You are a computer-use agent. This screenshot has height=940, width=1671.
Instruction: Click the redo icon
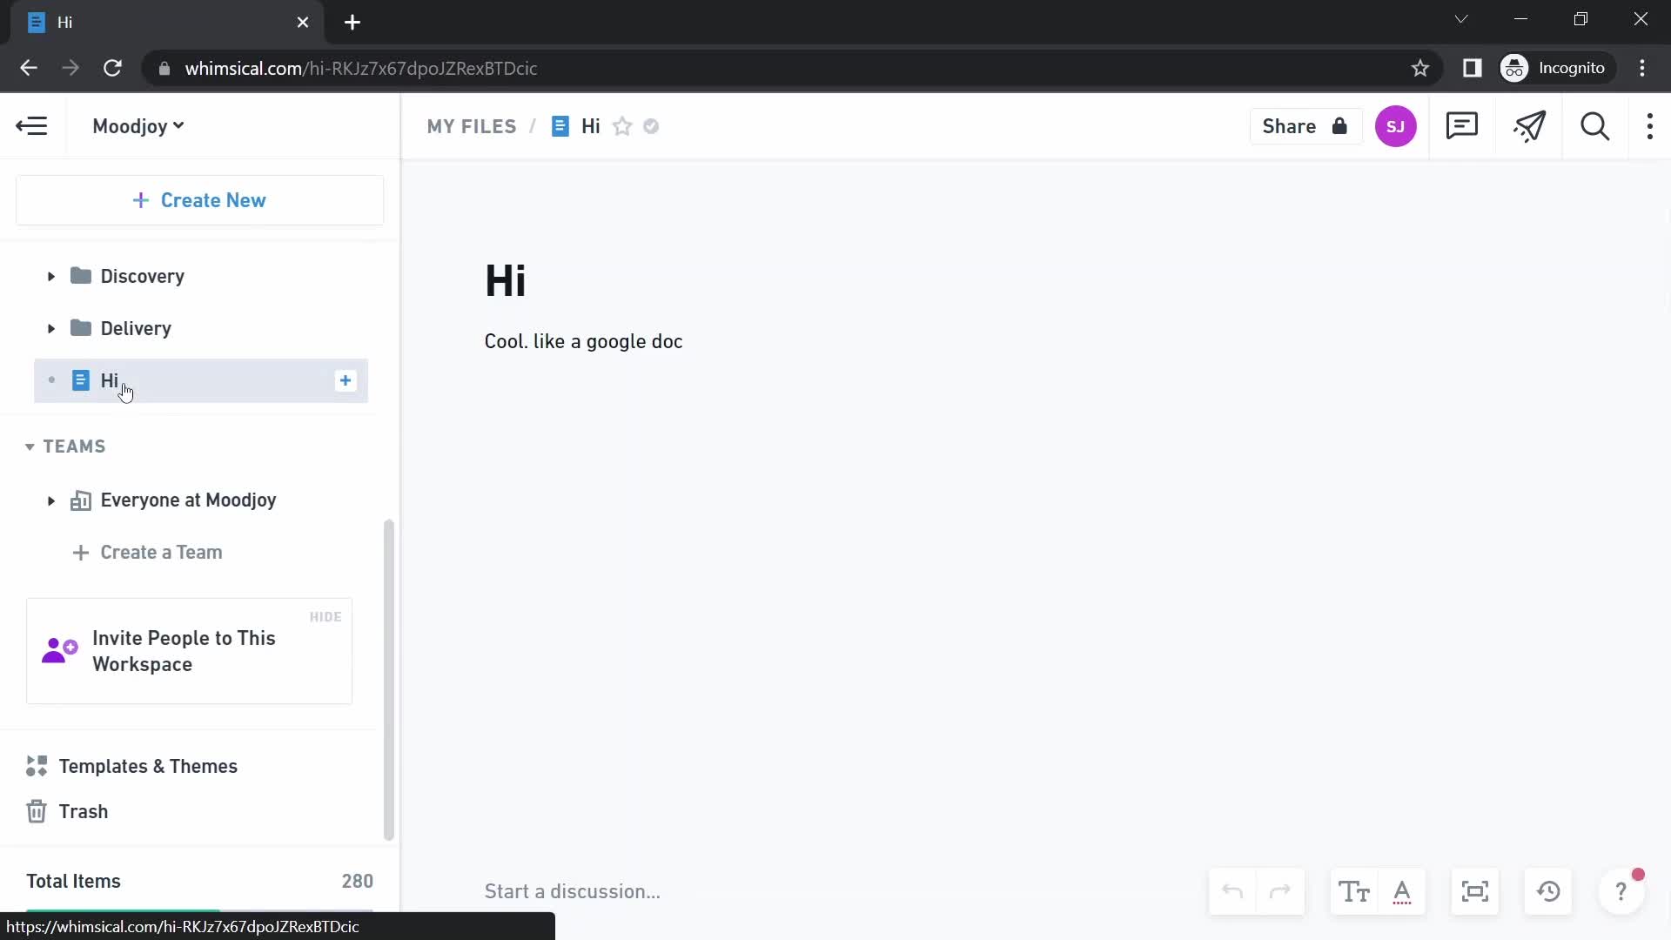pyautogui.click(x=1279, y=890)
